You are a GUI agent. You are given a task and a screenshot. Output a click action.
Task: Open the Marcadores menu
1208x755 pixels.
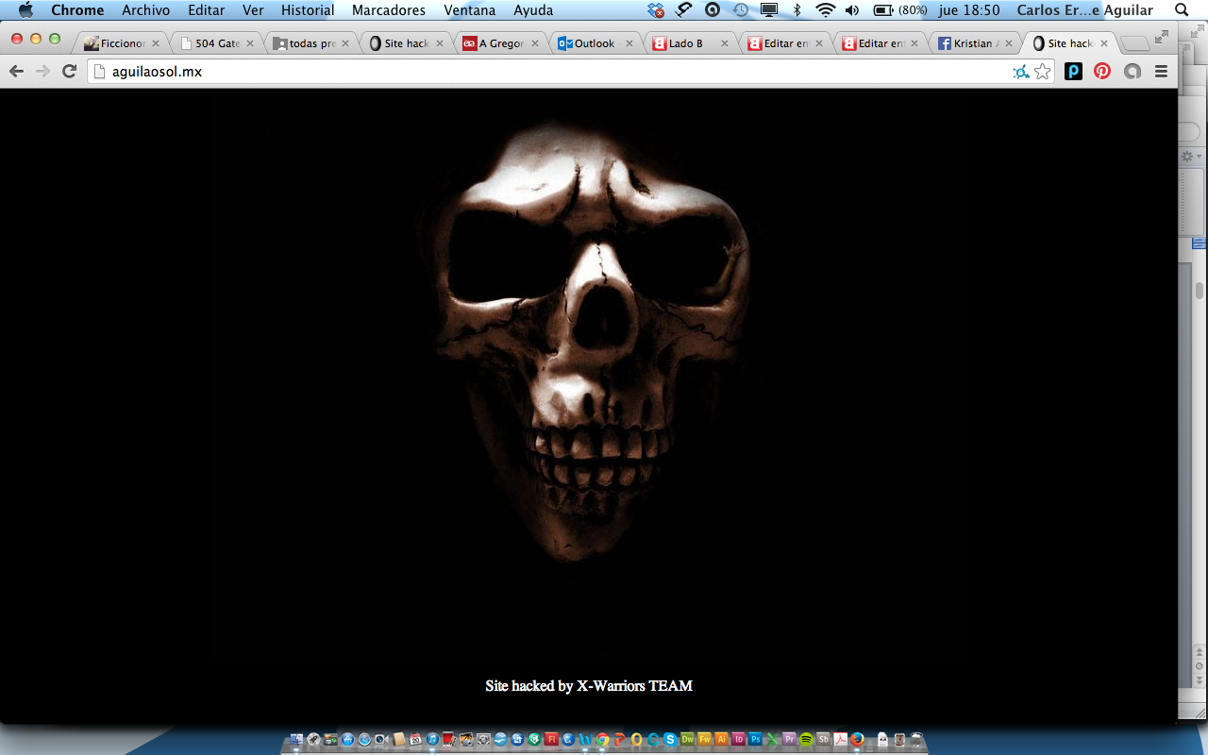pos(388,10)
